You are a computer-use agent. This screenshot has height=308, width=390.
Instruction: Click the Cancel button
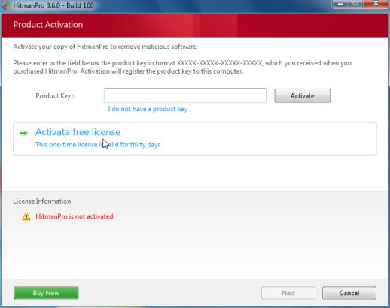pos(349,293)
